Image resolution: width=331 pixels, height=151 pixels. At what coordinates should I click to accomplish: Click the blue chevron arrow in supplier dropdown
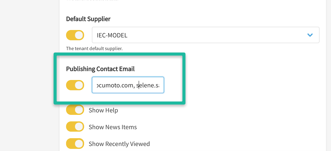pyautogui.click(x=310, y=35)
